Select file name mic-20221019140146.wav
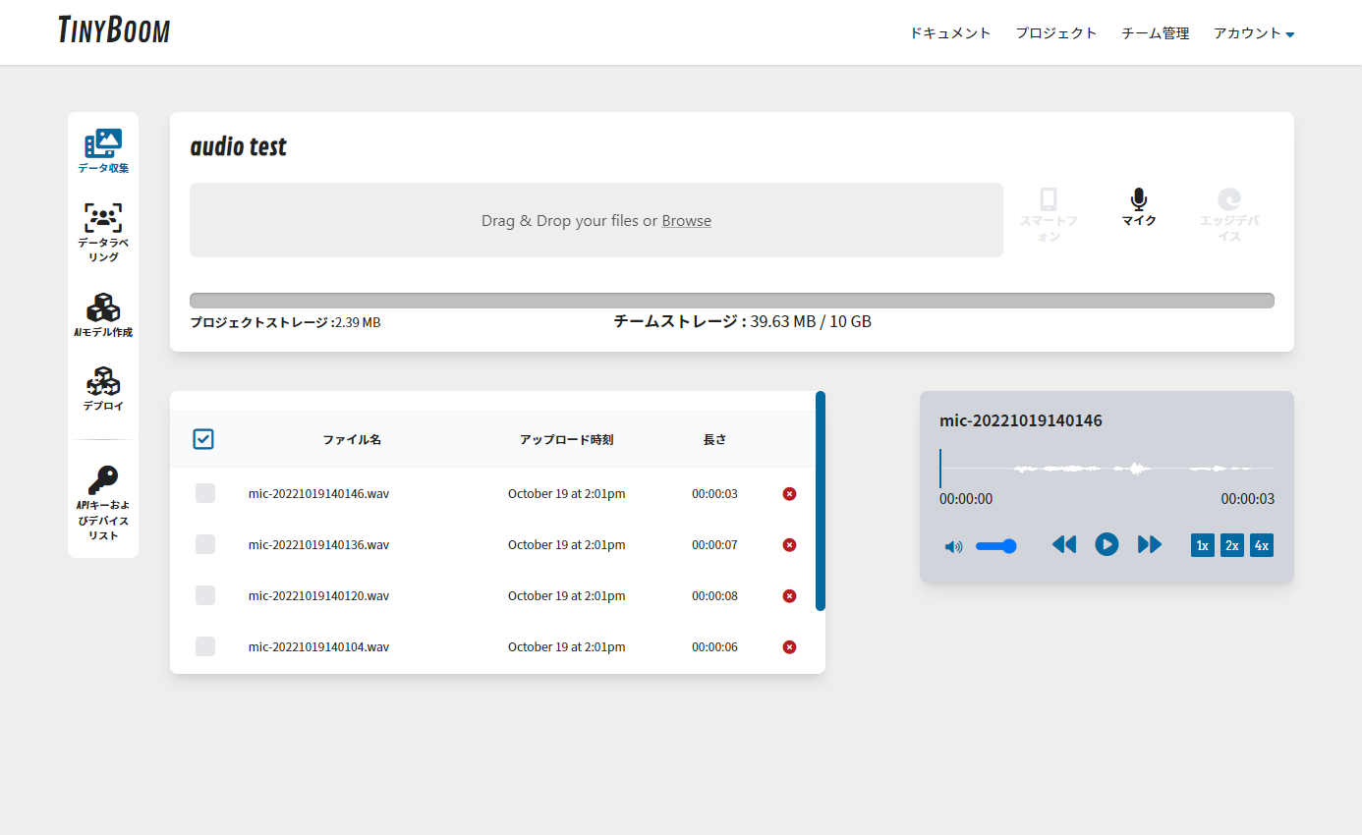Screen dimensions: 1362x835 pos(319,493)
